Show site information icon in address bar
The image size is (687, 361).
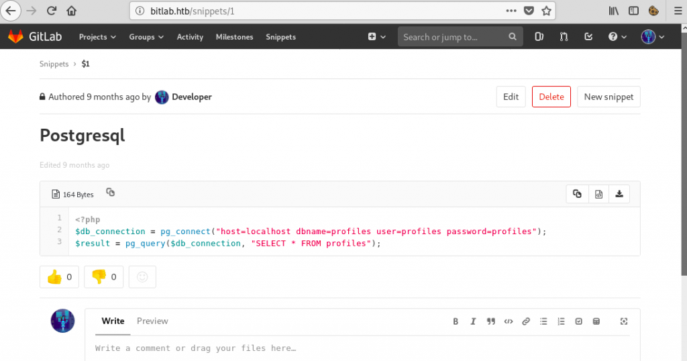point(140,11)
